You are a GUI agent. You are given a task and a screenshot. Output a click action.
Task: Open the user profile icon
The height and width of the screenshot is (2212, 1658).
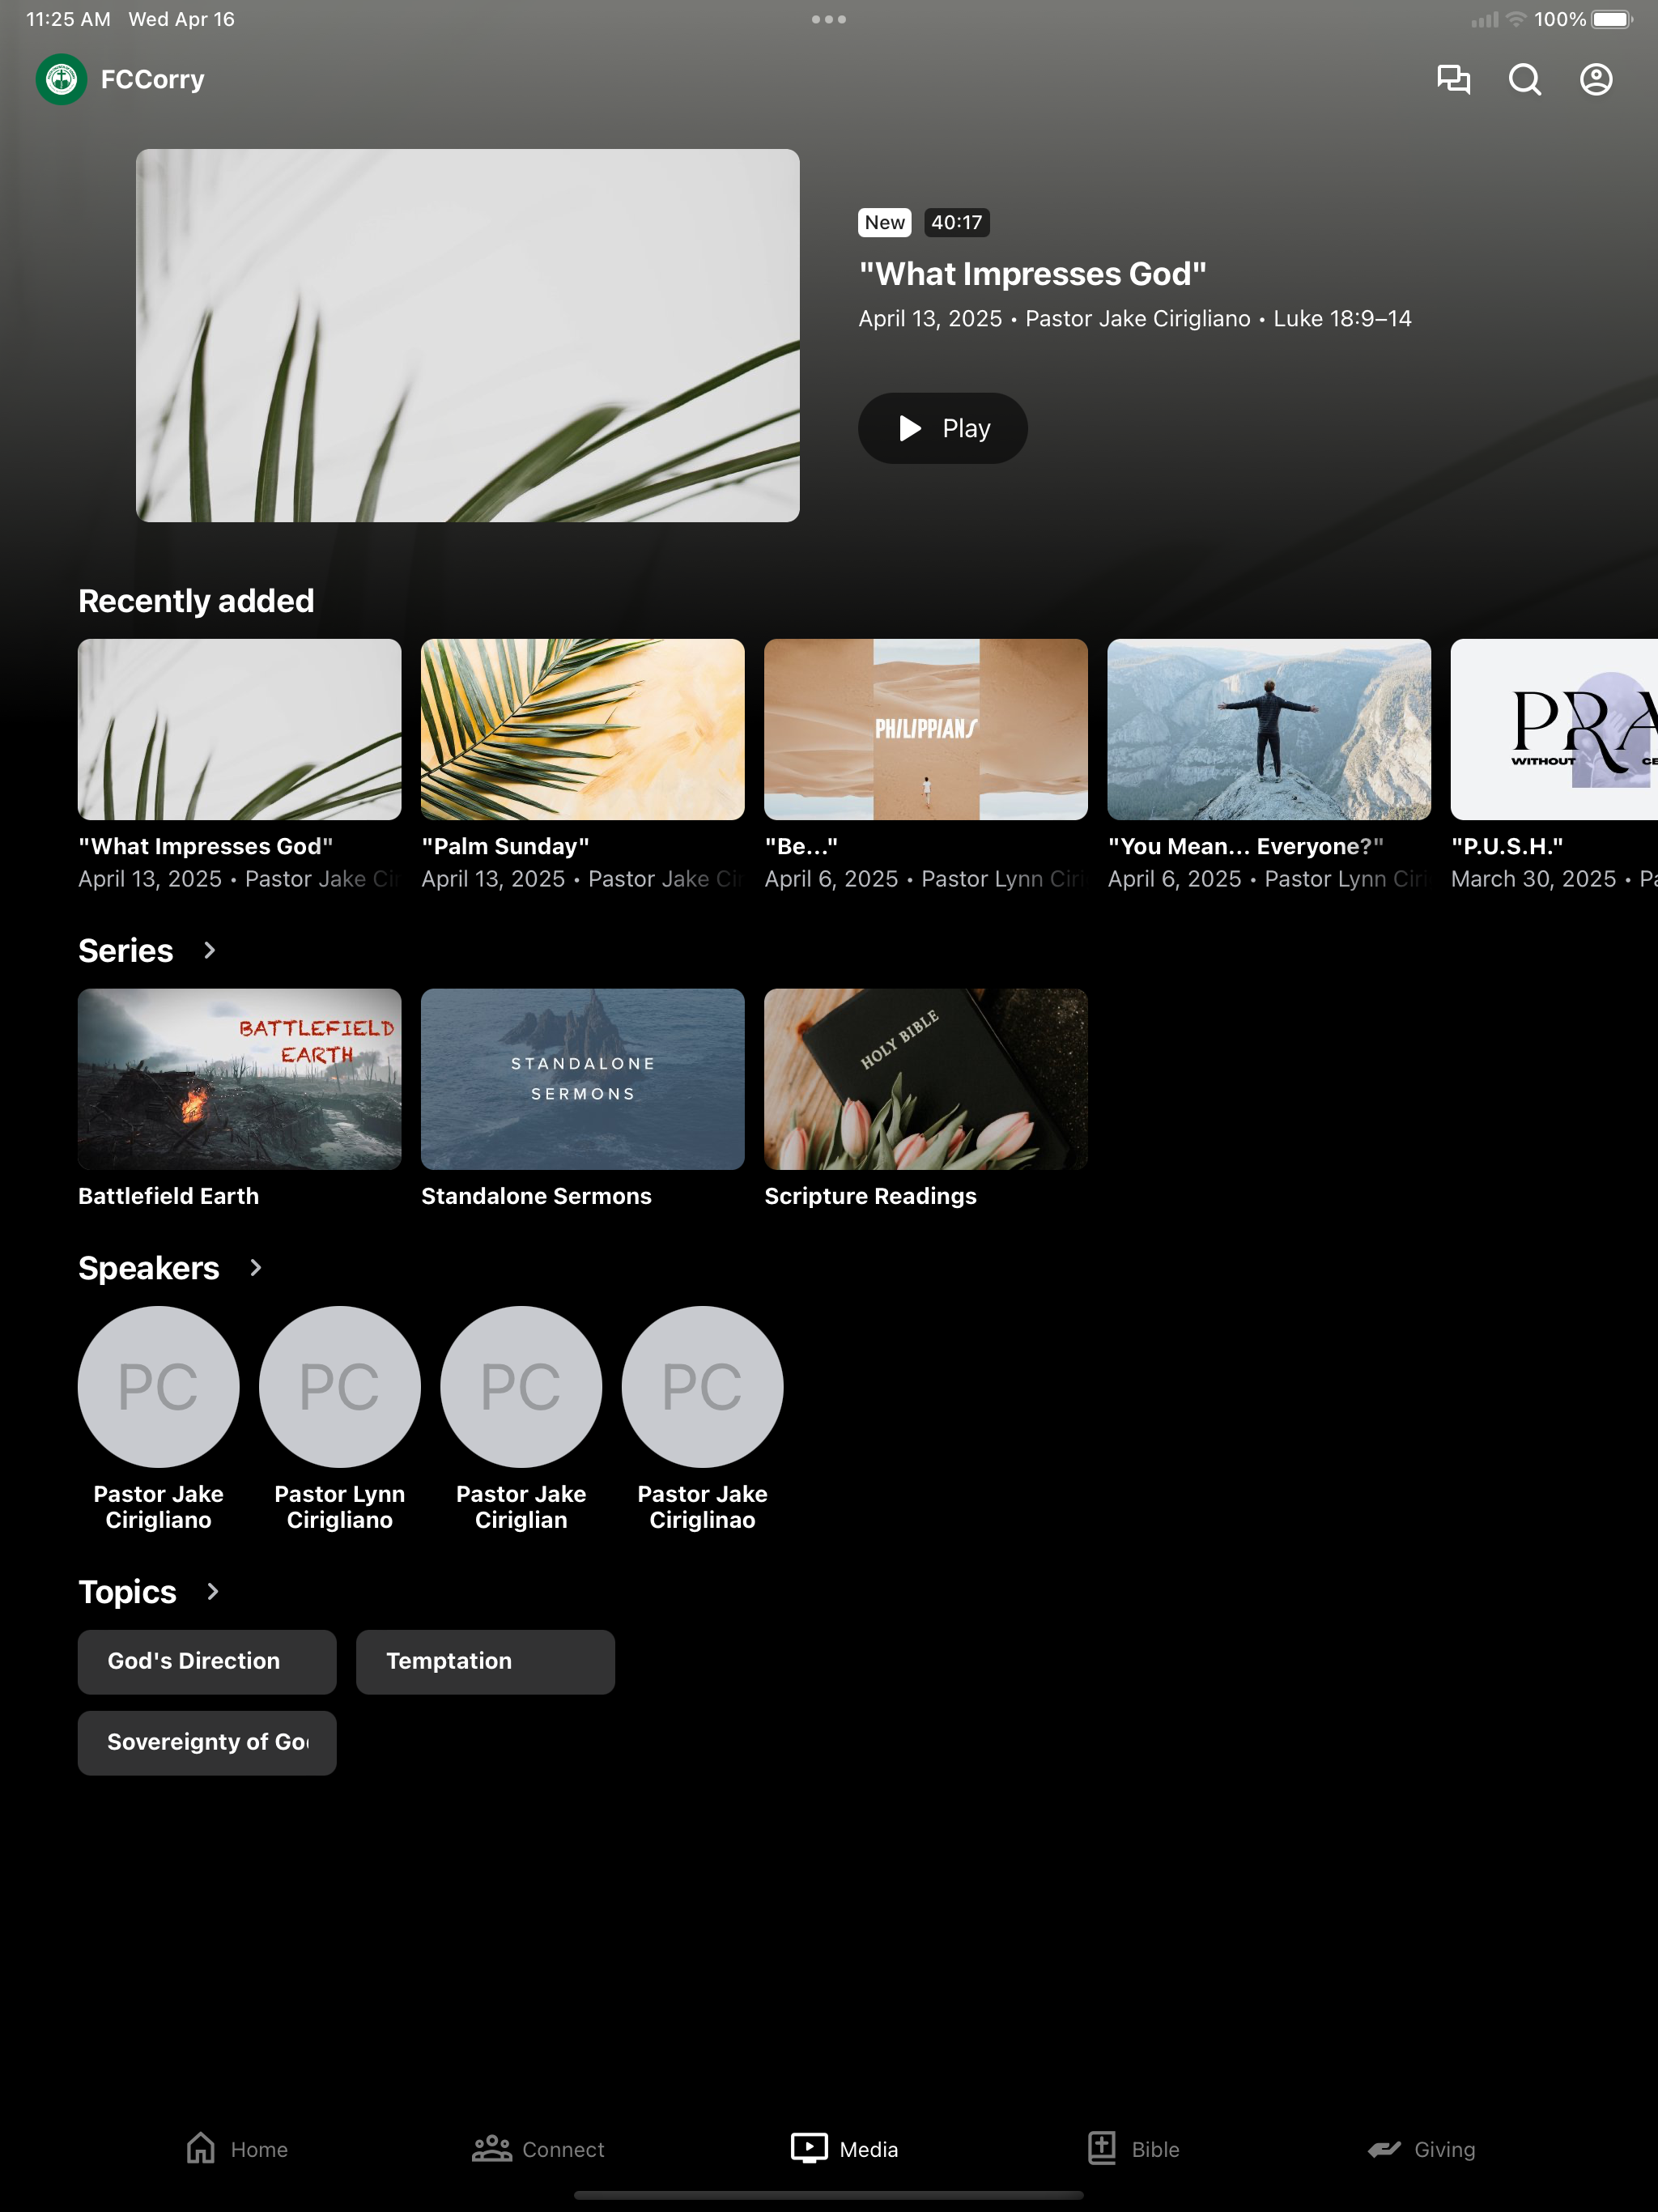(1596, 79)
